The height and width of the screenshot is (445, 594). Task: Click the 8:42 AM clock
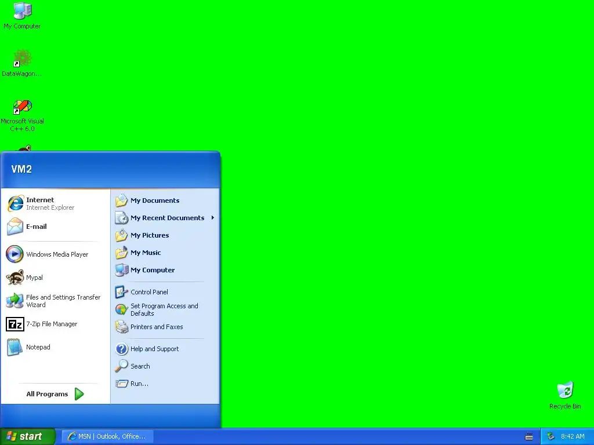(573, 436)
